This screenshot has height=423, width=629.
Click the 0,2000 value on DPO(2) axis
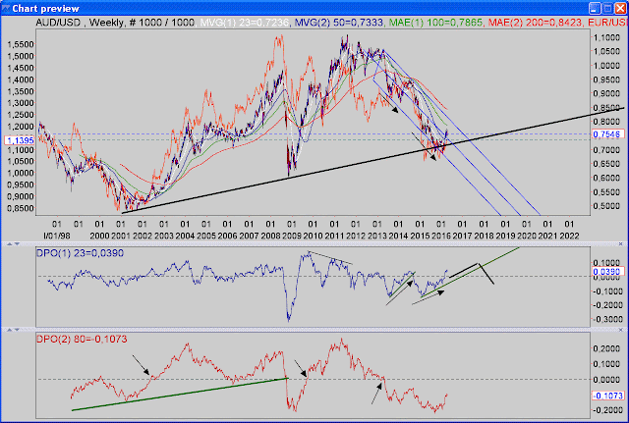coord(606,348)
